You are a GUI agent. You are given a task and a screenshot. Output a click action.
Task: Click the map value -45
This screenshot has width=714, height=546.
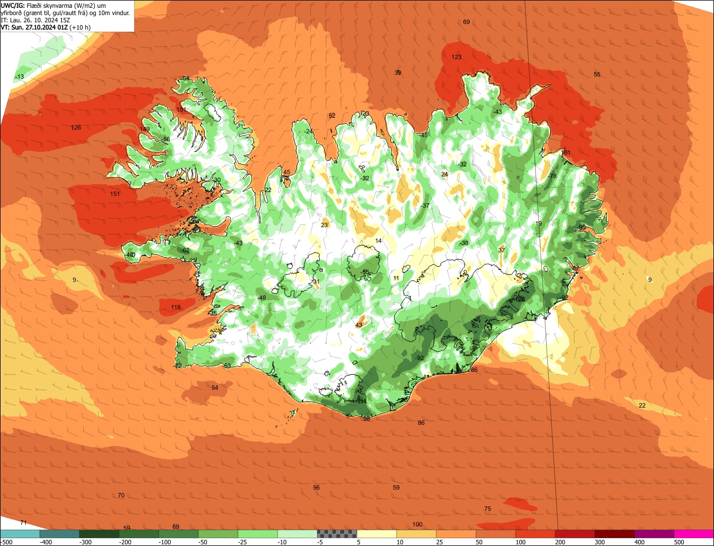click(x=423, y=136)
